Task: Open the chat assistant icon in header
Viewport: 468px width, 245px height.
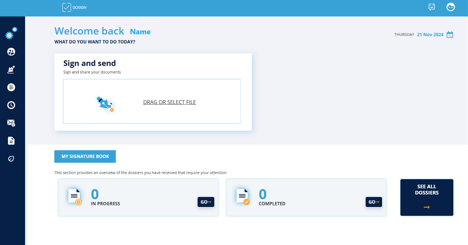Action: click(432, 7)
